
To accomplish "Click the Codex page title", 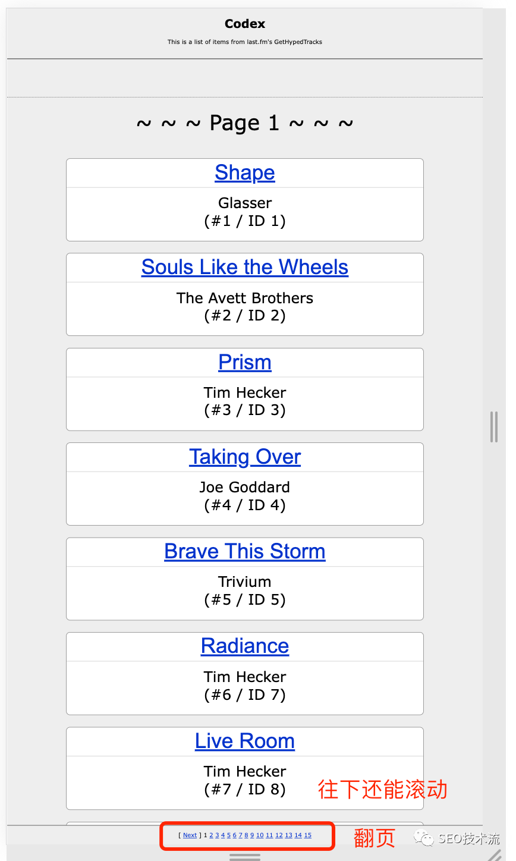I will [x=244, y=24].
